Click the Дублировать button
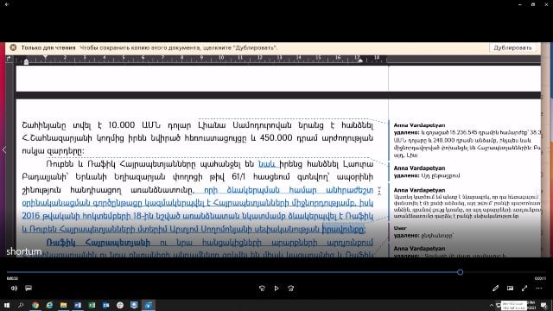The image size is (553, 311). (x=512, y=48)
